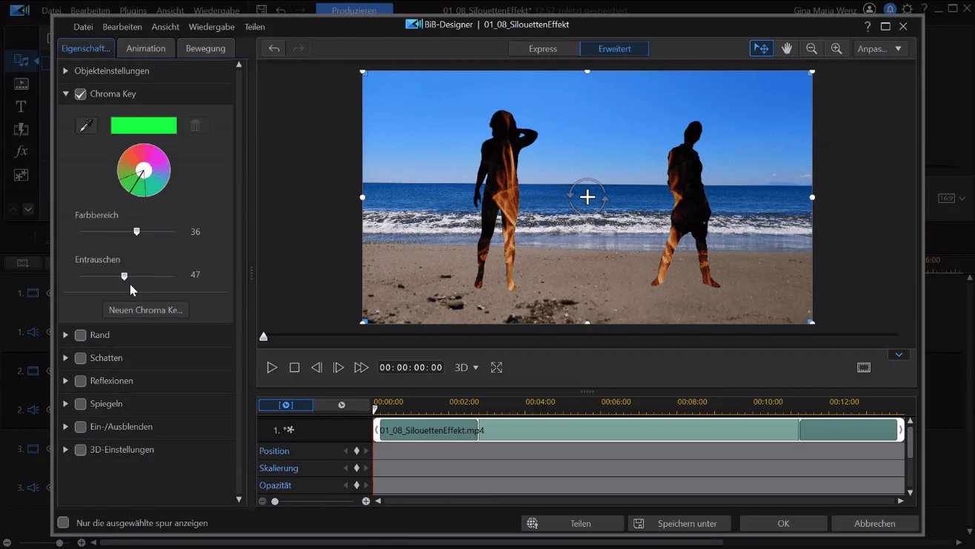Expand the Rand section arrow

66,335
